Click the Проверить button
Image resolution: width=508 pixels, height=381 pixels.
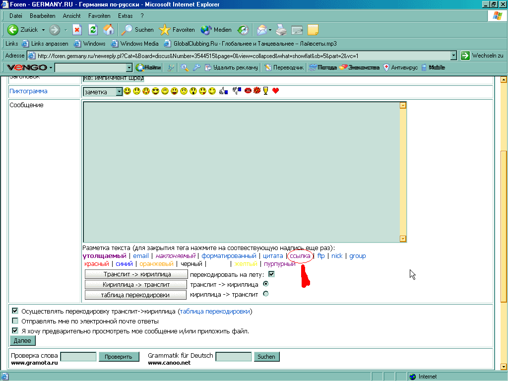[x=119, y=357]
